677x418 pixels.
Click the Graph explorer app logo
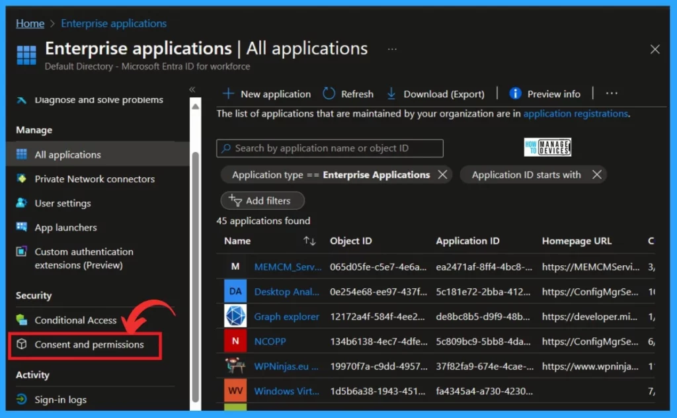(x=235, y=316)
